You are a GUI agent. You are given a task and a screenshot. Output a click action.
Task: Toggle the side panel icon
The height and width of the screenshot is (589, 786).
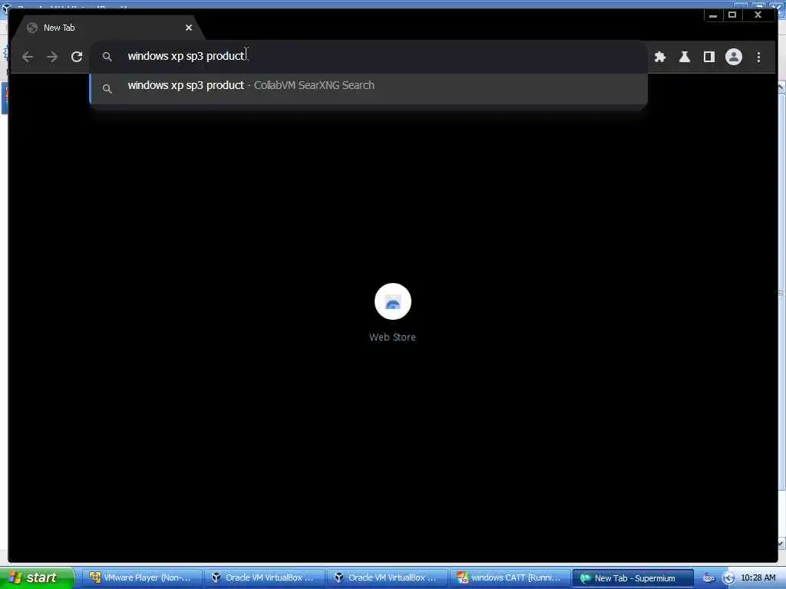point(709,57)
